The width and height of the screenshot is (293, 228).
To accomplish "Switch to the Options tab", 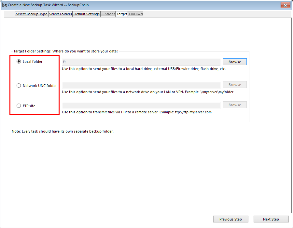I will coord(108,14).
